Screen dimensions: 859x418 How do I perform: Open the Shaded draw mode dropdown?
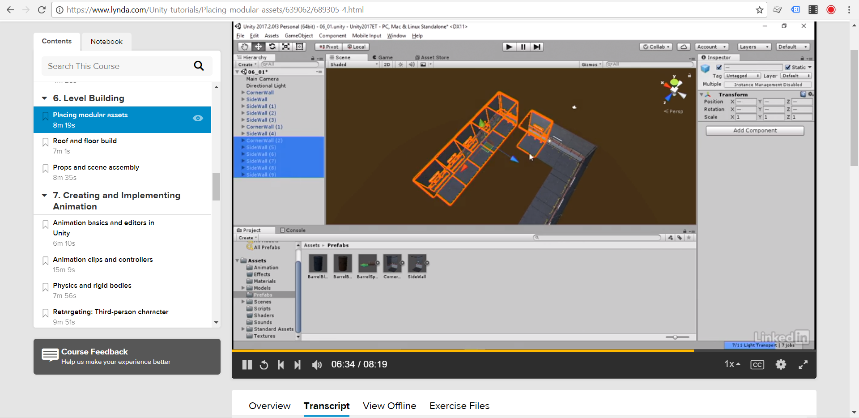coord(353,64)
